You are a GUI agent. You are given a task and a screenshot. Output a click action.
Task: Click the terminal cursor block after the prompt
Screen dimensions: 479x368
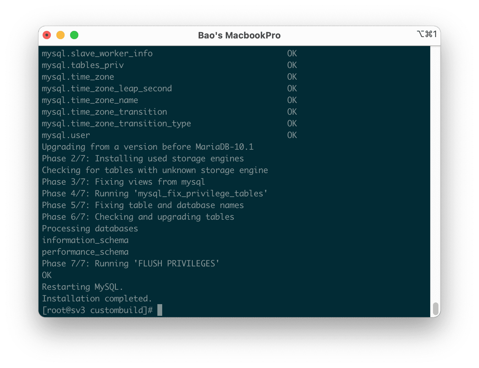tap(160, 310)
